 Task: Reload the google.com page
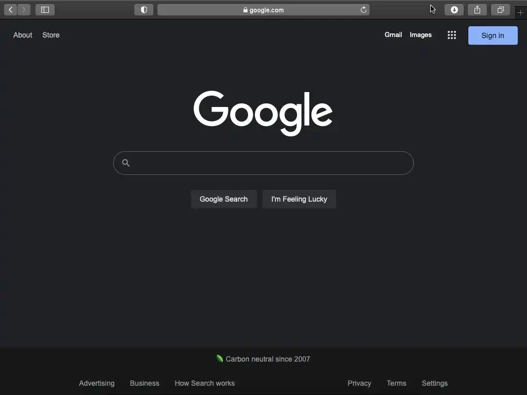coord(363,10)
